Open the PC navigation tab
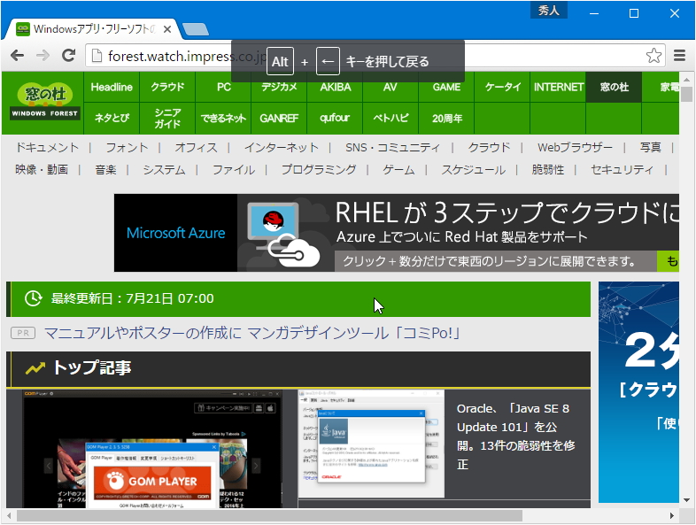 click(x=223, y=87)
